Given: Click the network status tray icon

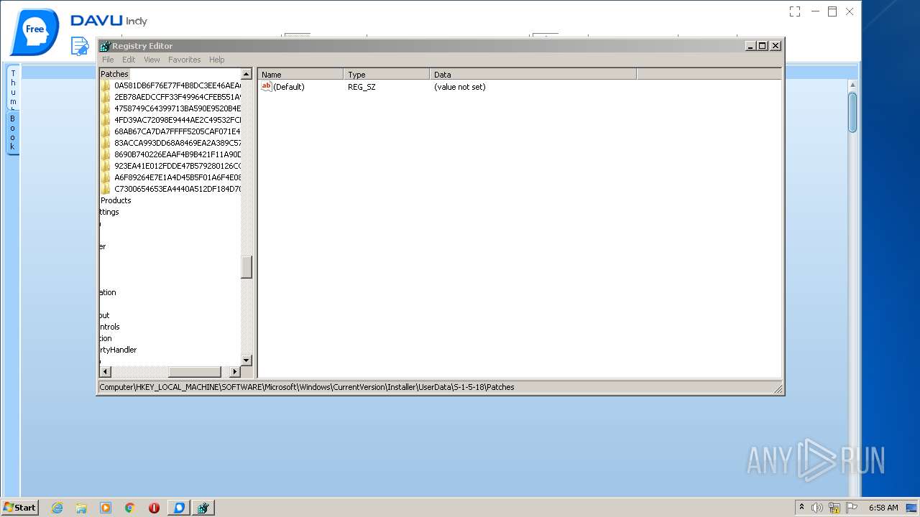Looking at the screenshot, I should [834, 508].
